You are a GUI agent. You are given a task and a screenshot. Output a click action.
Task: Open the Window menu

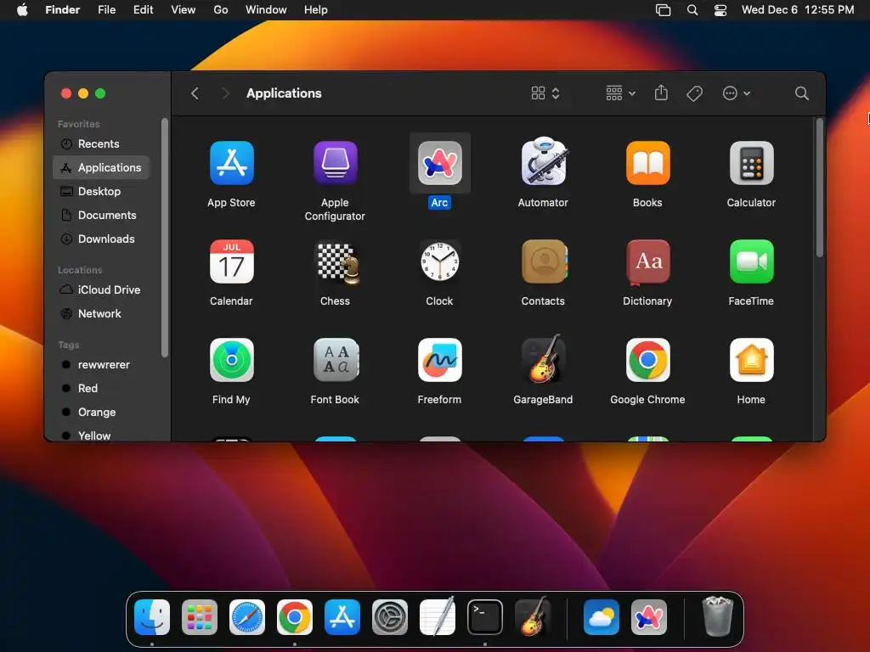[266, 9]
